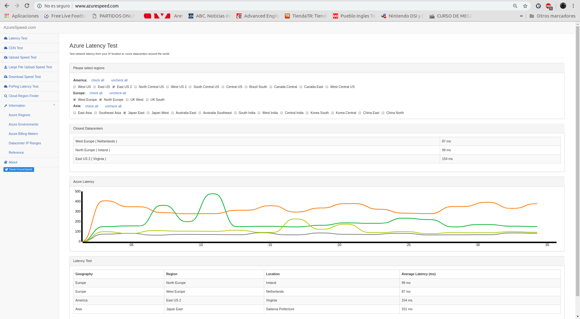Uncheck the Japan East checkbox
Image resolution: width=580 pixels, height=319 pixels.
(125, 113)
